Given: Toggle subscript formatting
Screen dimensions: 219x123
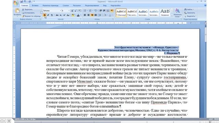Looking at the screenshot, I should click(x=61, y=15).
